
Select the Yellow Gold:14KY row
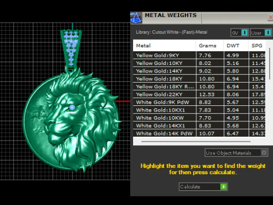click(199, 71)
